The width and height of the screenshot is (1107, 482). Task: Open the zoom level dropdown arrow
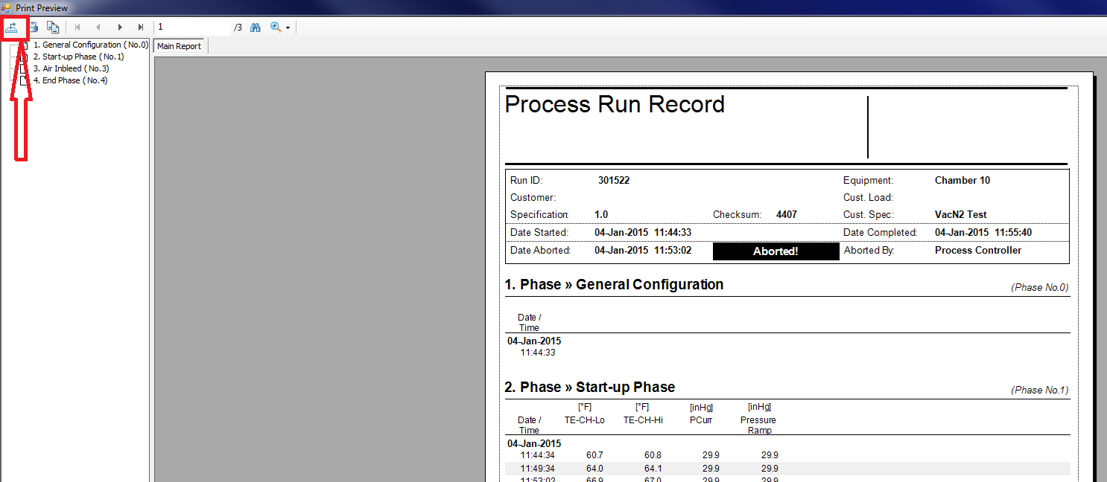(288, 28)
